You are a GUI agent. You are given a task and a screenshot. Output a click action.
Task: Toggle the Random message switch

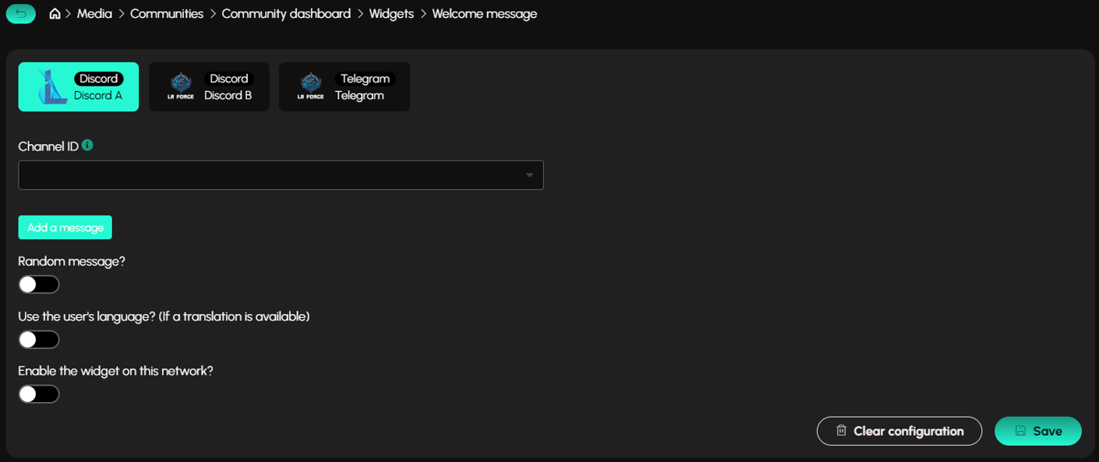point(39,284)
